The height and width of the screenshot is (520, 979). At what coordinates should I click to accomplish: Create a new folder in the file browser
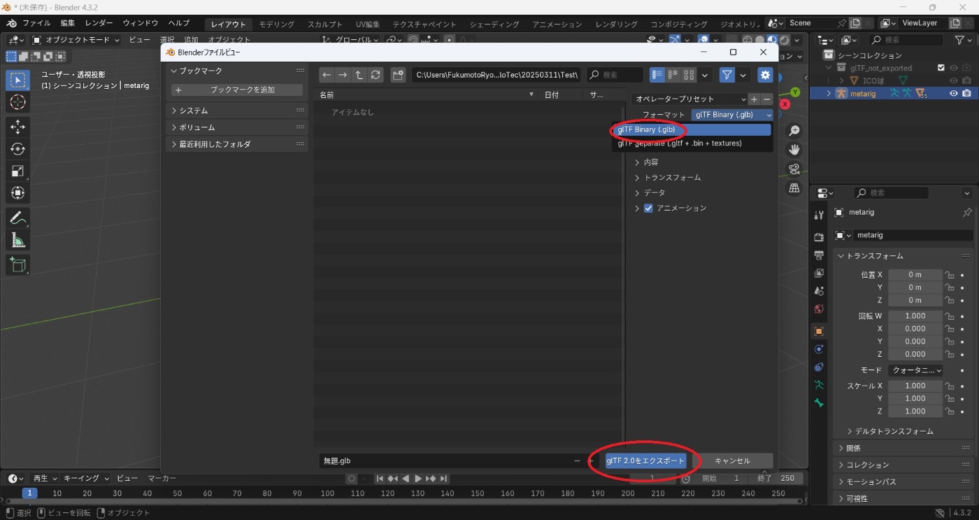tap(398, 75)
